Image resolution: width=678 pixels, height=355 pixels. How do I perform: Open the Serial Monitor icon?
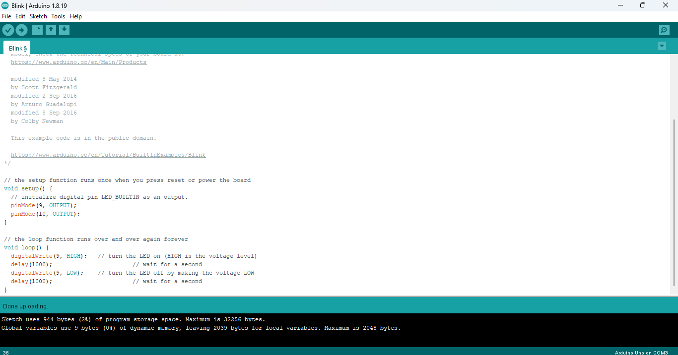pyautogui.click(x=664, y=30)
